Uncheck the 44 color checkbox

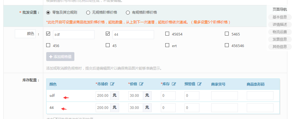[108, 34]
